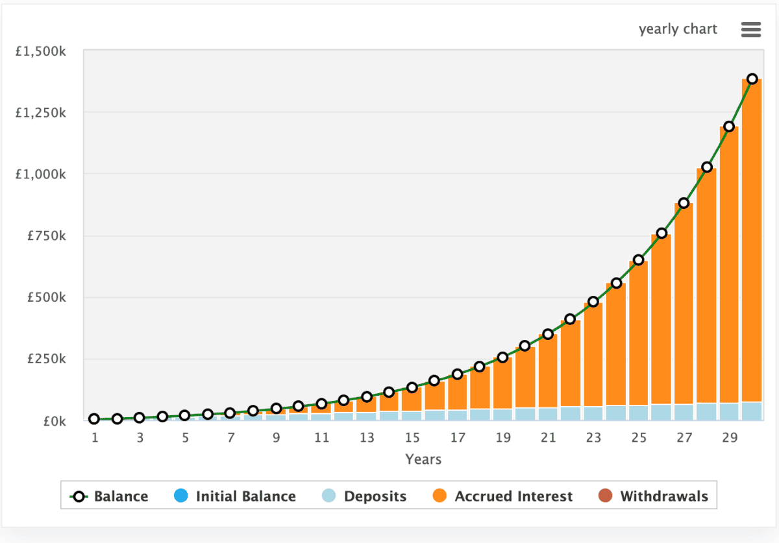Click the orange Accrued Interest bar for year 30
This screenshot has height=543, width=779.
point(752,247)
